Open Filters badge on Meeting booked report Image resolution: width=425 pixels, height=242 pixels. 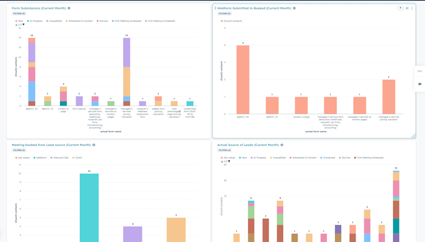click(x=19, y=150)
